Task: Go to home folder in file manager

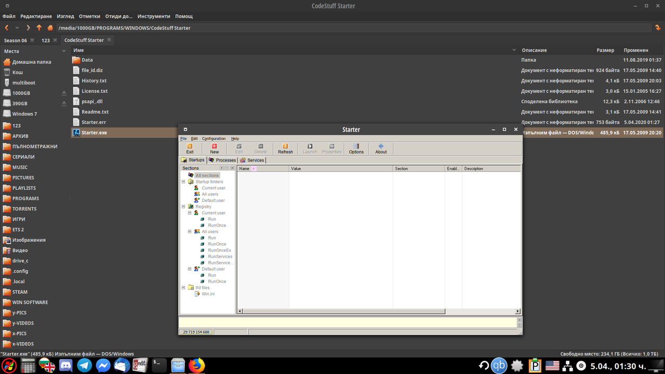Action: click(50, 28)
